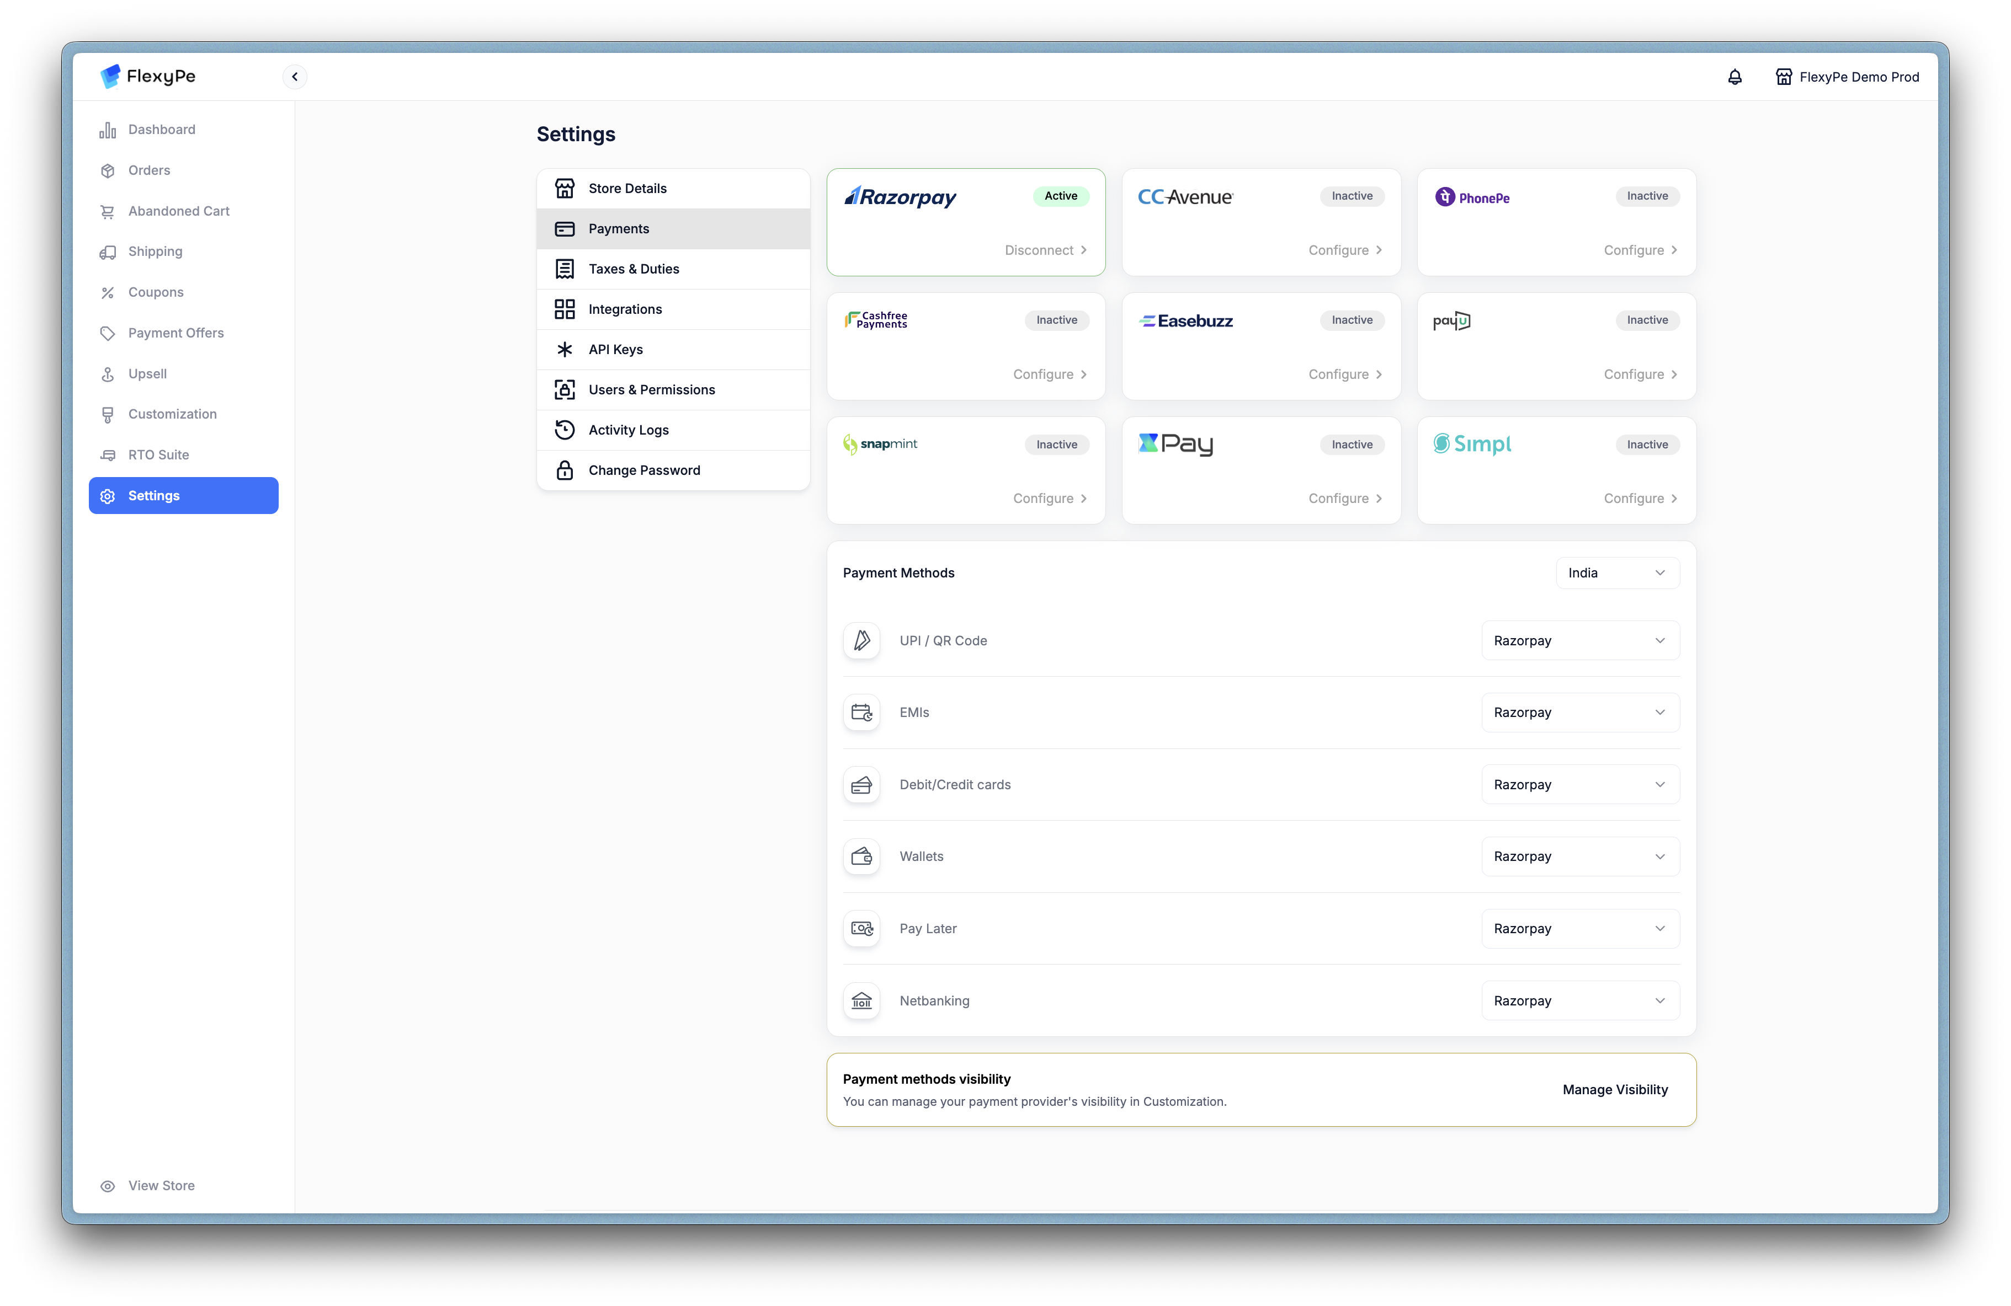Configure the PhonePe gateway
2011x1306 pixels.
click(1640, 251)
